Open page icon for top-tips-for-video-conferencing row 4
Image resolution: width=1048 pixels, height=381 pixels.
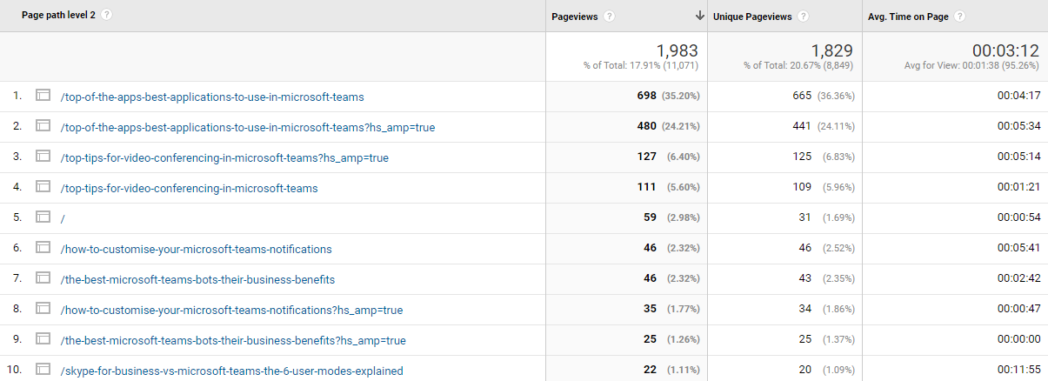(x=43, y=187)
